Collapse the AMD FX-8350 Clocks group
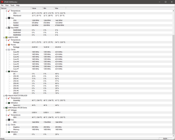The height and width of the screenshot is (140, 175). pyautogui.click(x=7, y=50)
